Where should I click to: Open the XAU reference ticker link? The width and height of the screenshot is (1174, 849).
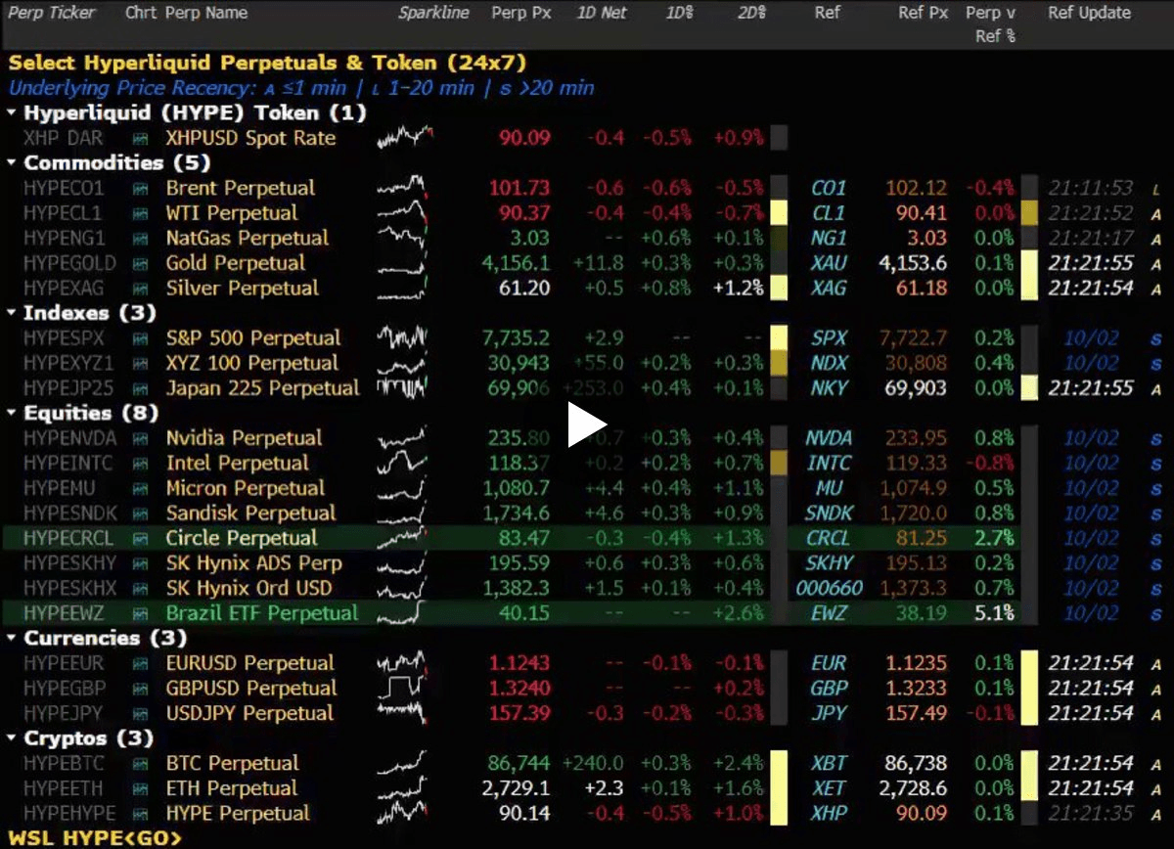click(x=829, y=263)
